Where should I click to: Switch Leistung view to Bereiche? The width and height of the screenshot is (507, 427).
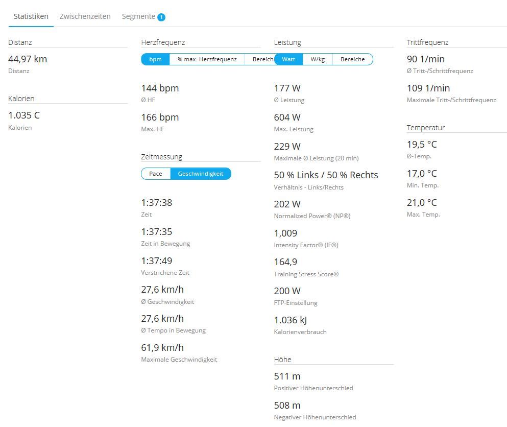coord(352,59)
